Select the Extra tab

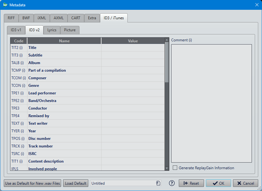(x=92, y=18)
